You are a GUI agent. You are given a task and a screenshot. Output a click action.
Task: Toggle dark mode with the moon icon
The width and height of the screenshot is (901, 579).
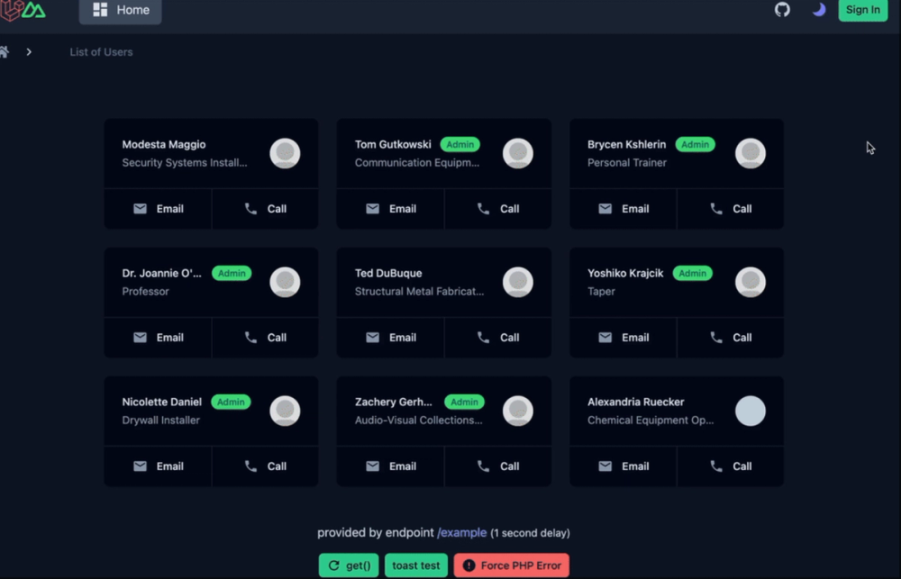tap(819, 10)
